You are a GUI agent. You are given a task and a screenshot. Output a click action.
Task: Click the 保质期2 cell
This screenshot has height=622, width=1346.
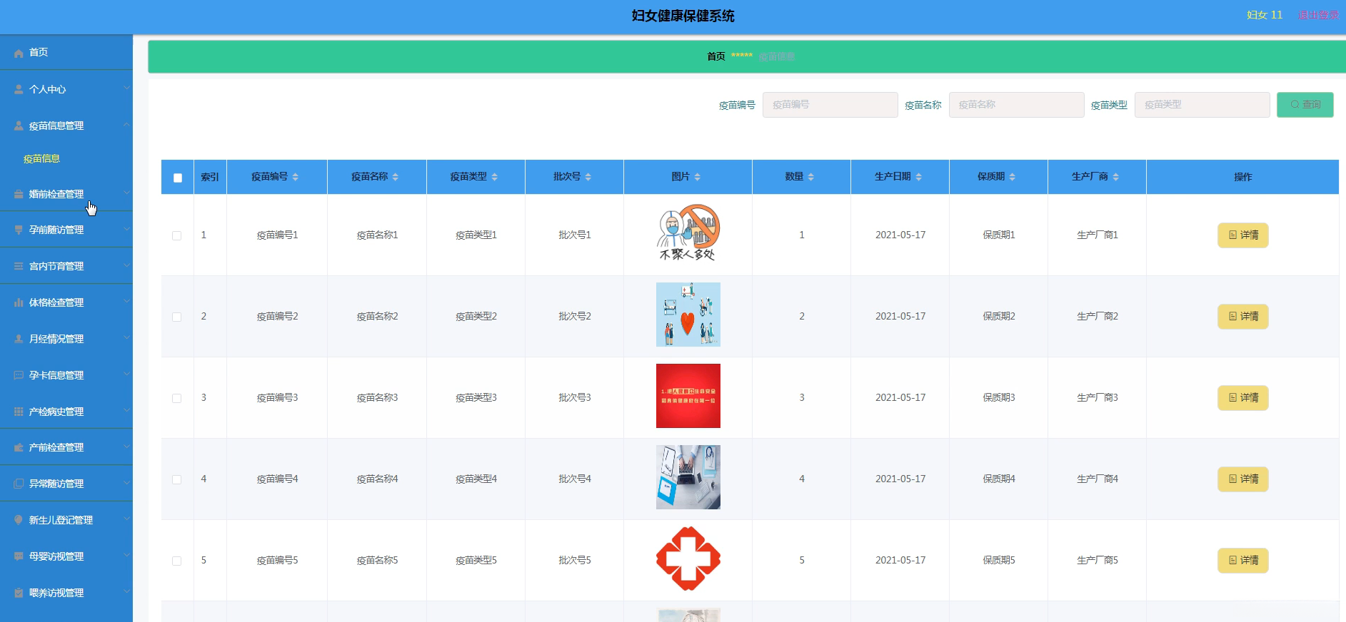[999, 317]
